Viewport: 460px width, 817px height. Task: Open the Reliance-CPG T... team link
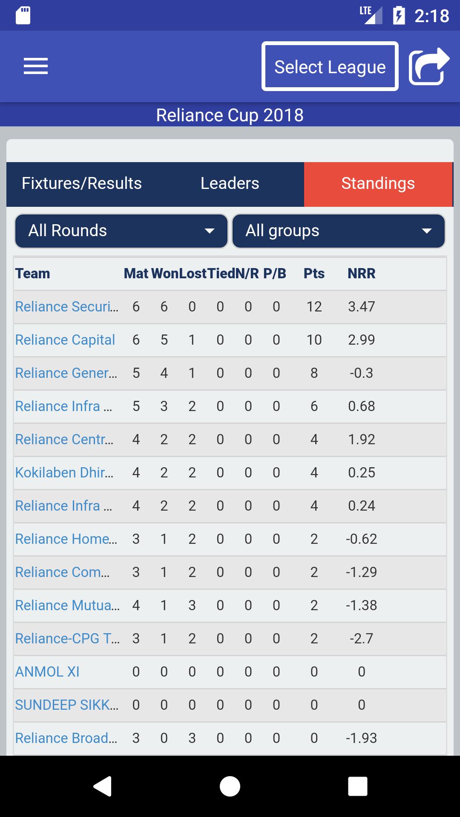tap(67, 639)
